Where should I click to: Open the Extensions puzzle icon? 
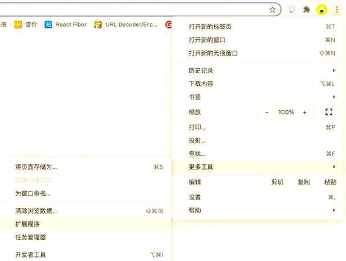click(307, 10)
